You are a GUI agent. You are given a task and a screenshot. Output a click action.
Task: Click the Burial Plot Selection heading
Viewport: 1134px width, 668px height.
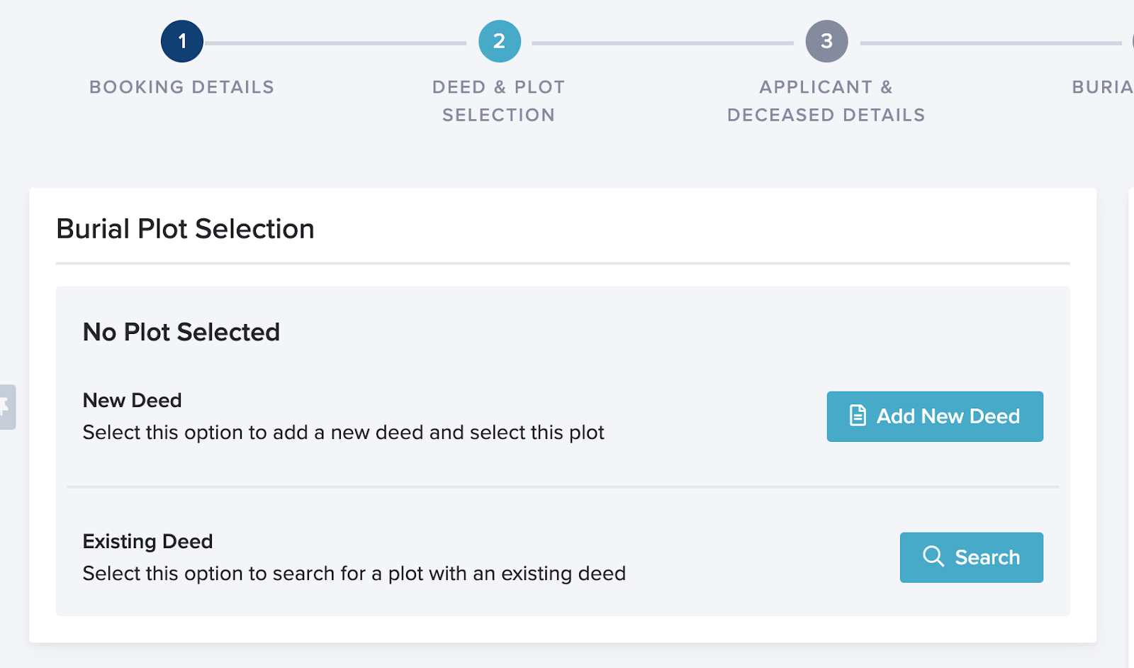click(x=185, y=229)
